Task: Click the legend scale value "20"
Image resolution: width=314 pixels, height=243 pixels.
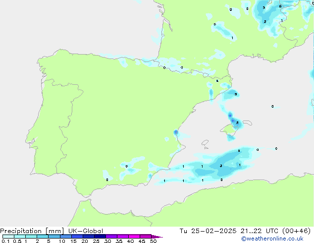Action: pos(85,241)
